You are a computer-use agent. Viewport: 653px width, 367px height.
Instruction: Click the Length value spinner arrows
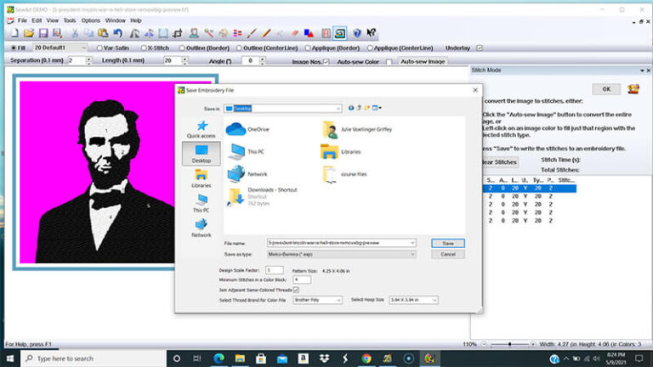185,61
